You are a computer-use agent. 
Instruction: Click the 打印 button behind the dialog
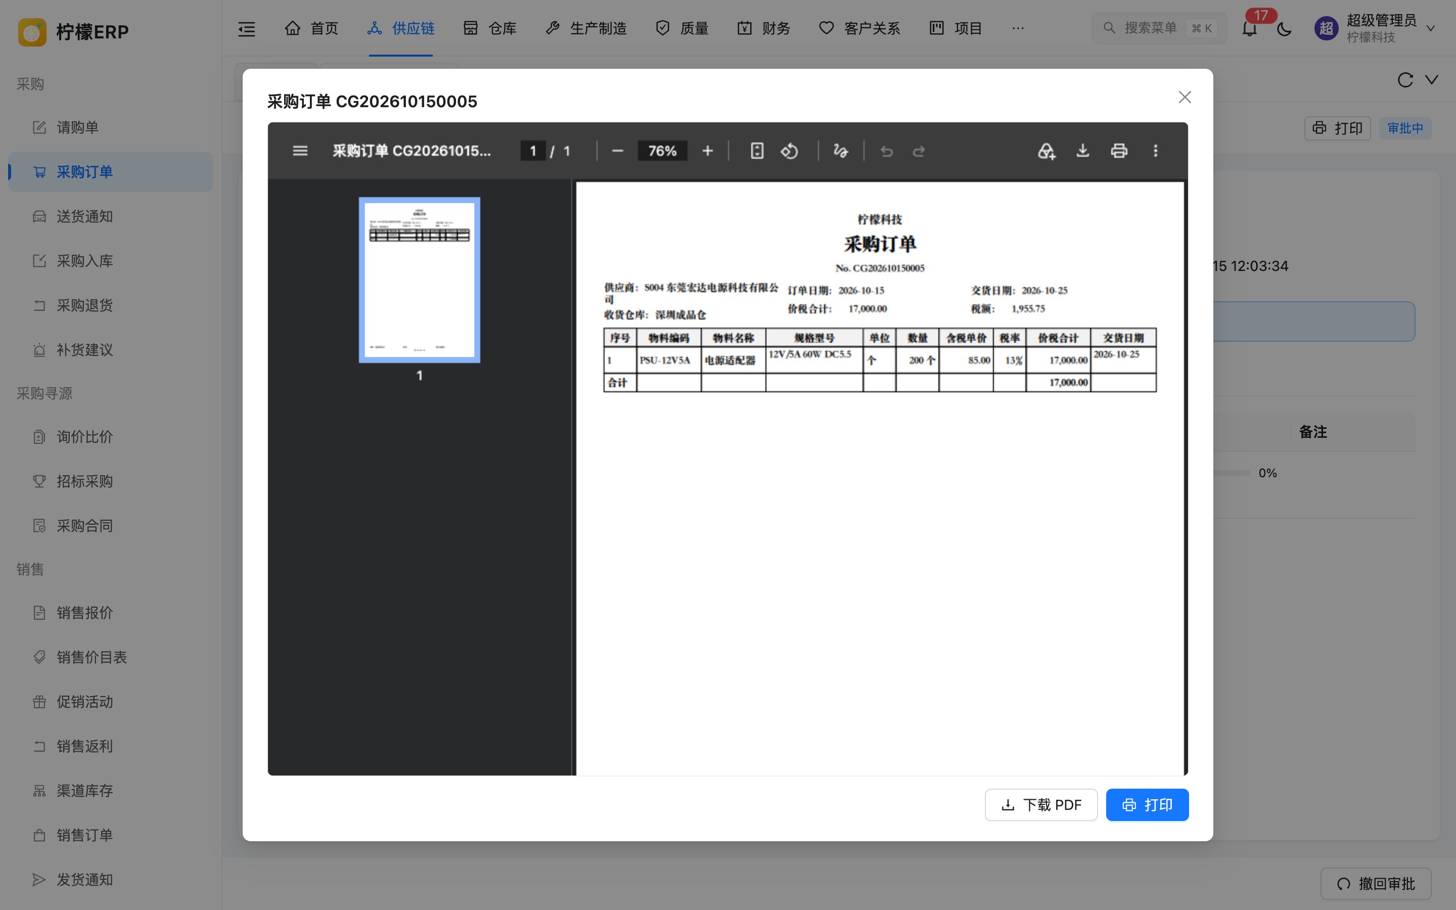coord(1338,128)
